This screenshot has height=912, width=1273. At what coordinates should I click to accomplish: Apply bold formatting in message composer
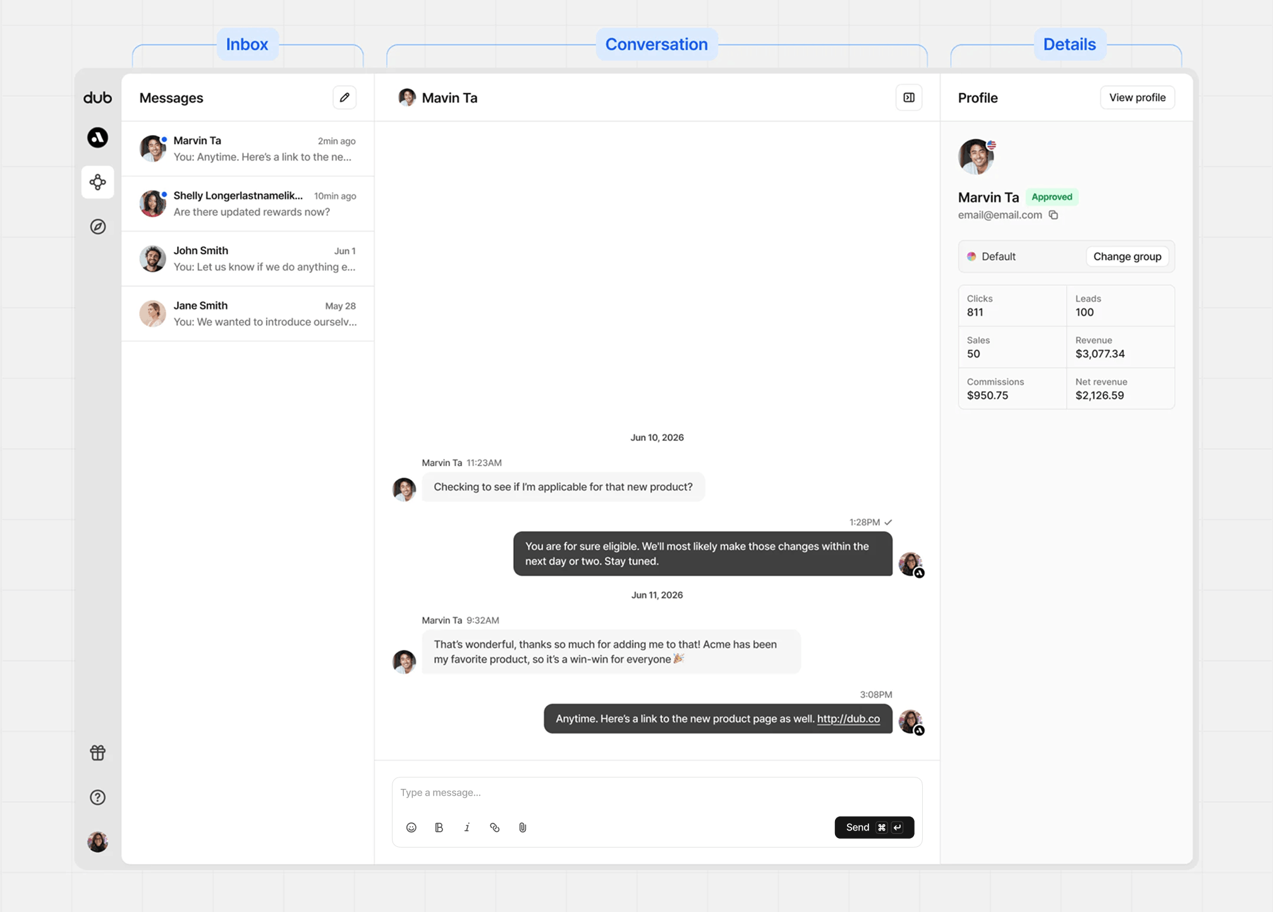click(x=439, y=827)
